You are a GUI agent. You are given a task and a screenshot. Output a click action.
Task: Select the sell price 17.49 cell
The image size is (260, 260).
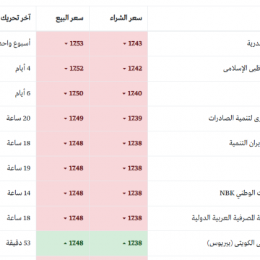pyautogui.click(x=63, y=118)
